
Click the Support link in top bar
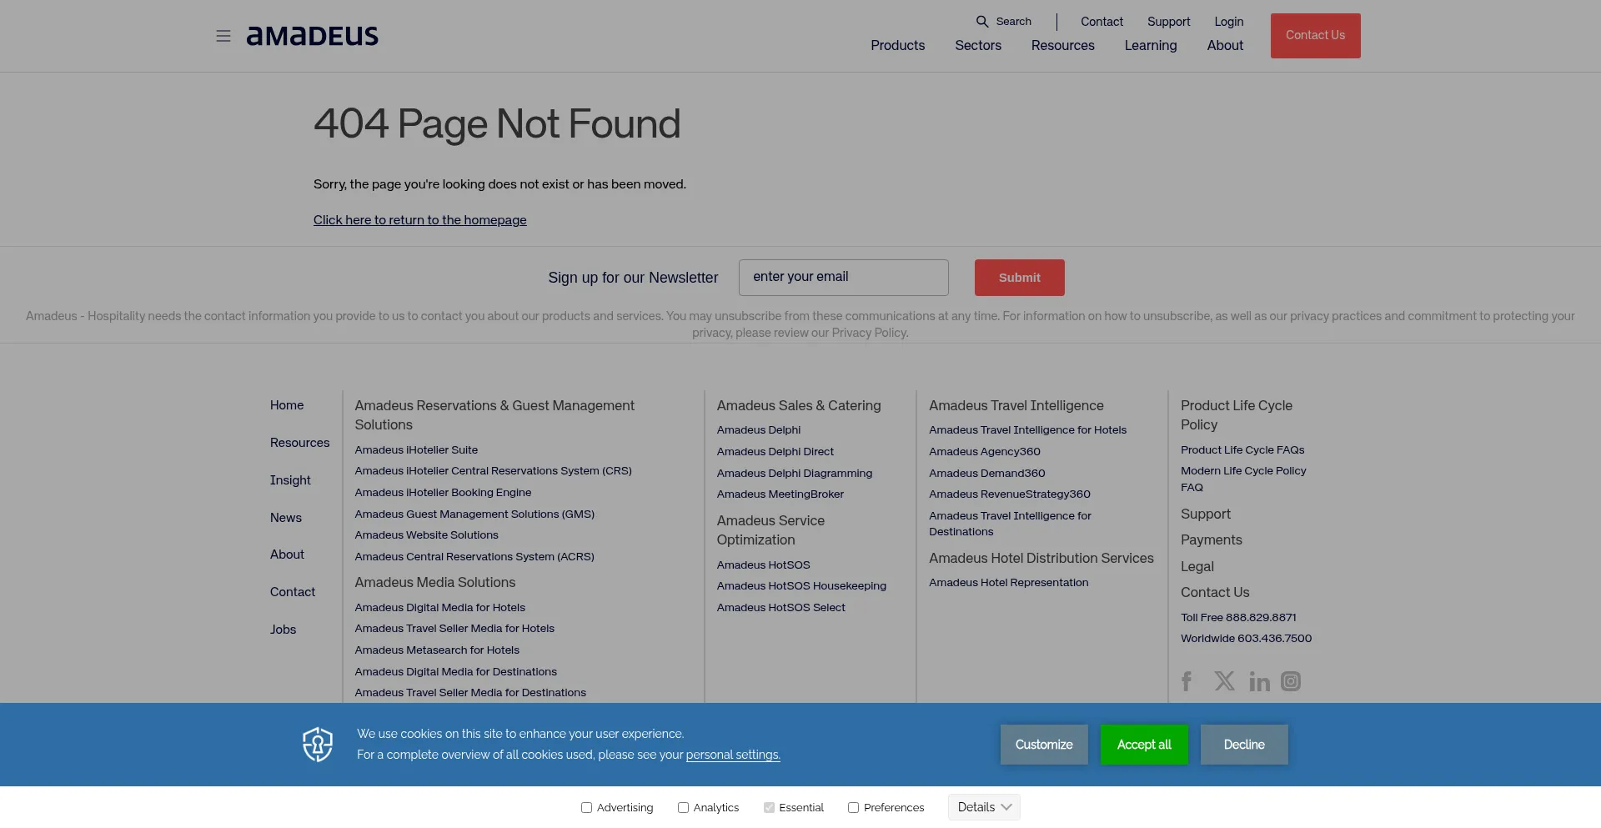click(1168, 22)
